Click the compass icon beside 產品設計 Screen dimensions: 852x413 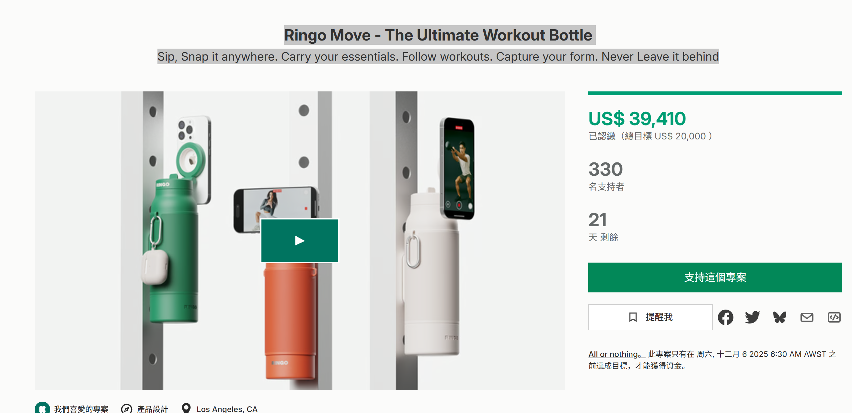[126, 409]
